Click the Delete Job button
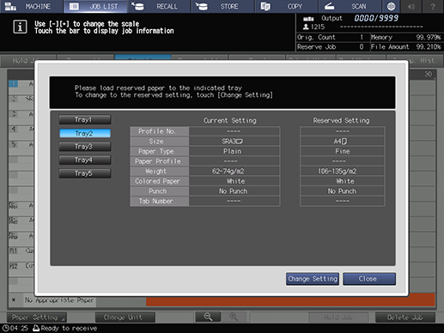This screenshot has height=333, width=444. click(x=405, y=318)
